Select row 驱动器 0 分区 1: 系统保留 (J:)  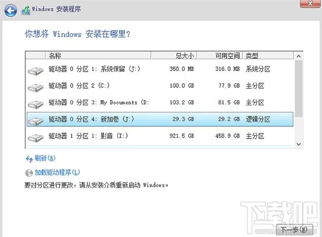160,69
